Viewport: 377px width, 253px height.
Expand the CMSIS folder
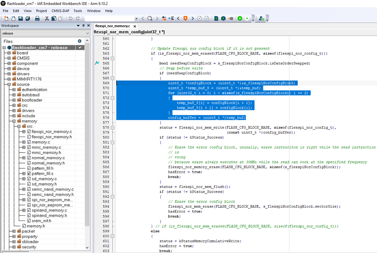pyautogui.click(x=9, y=58)
